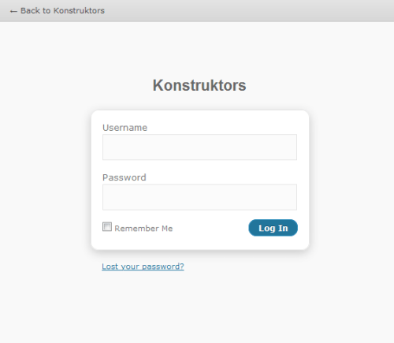
Task: Open the 'Lost your password?' link
Action: coord(143,267)
